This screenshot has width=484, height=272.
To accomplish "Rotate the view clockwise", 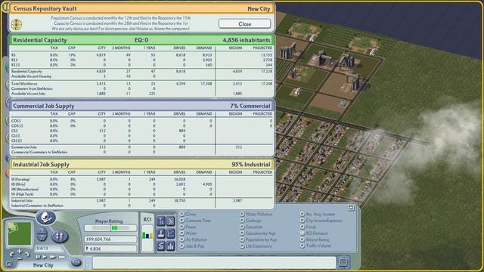I will [x=27, y=255].
